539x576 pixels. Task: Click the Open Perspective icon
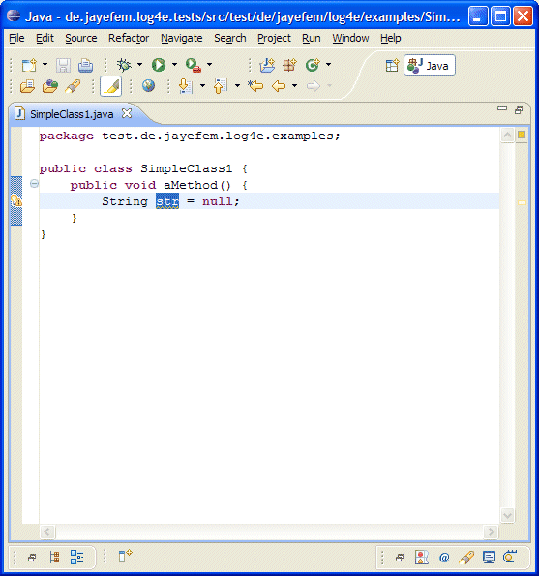392,66
